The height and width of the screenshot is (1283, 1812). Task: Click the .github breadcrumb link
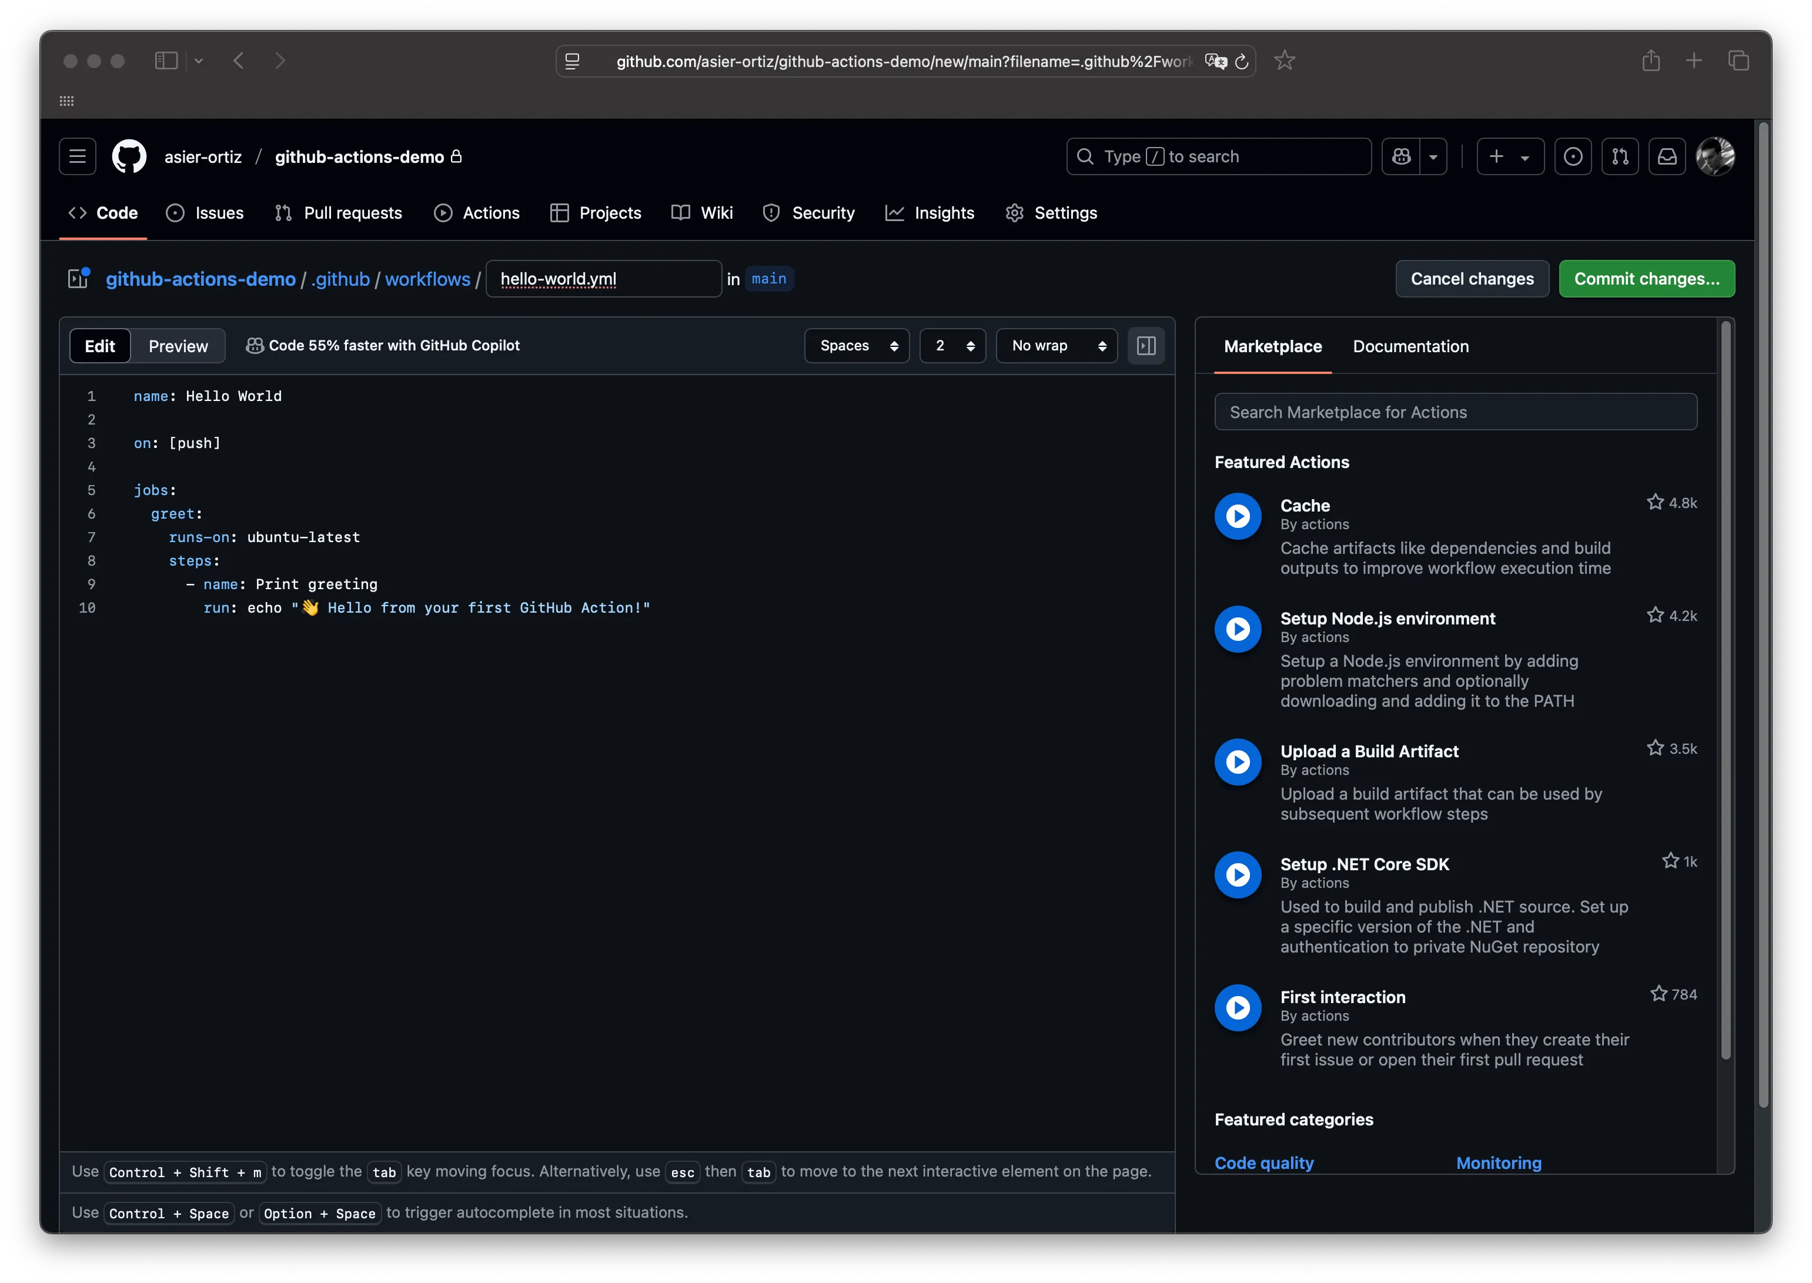340,279
